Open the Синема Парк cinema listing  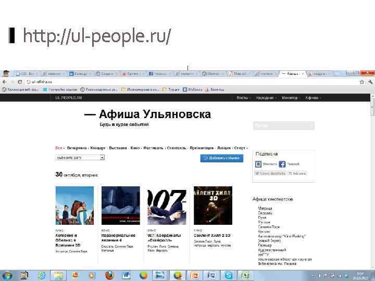click(269, 227)
